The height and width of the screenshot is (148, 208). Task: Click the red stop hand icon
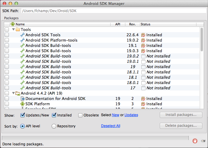point(195,141)
